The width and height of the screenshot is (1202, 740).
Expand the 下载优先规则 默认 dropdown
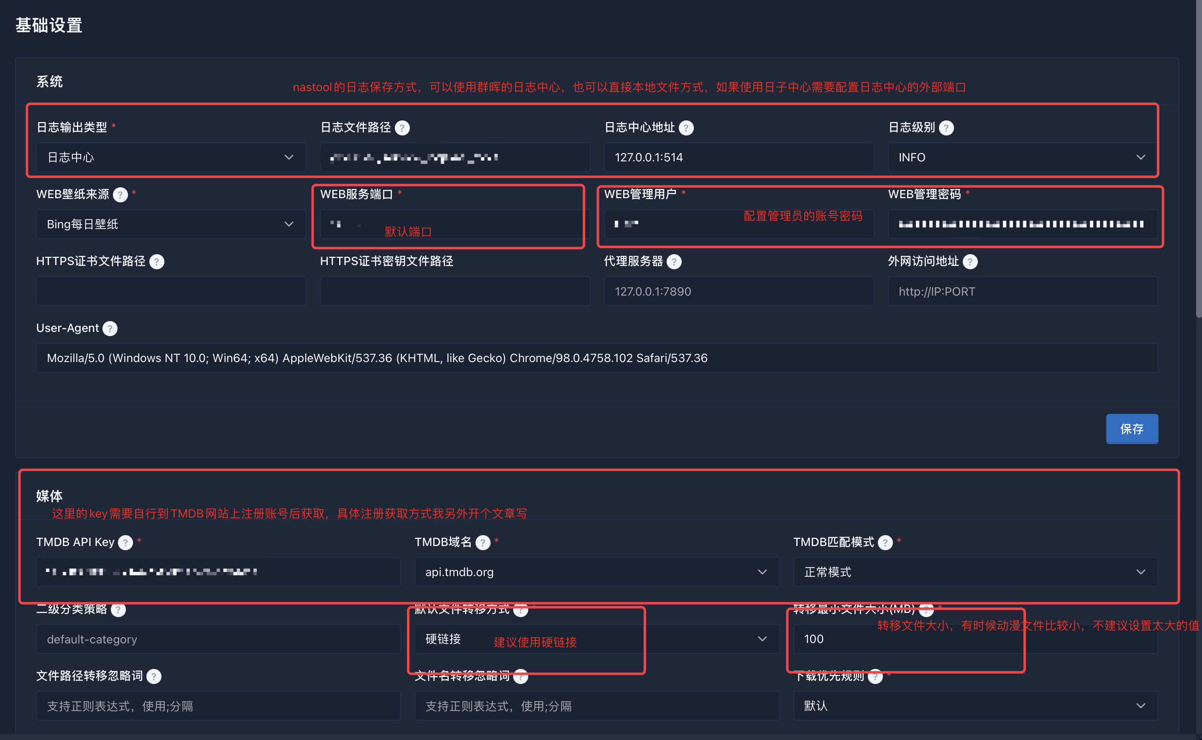[975, 706]
